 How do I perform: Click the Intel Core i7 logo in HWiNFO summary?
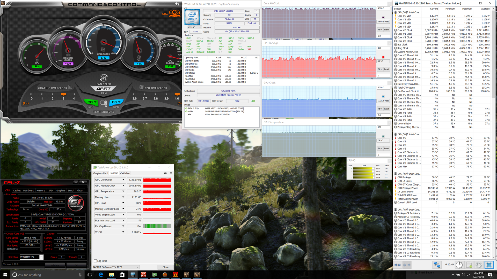tap(192, 17)
